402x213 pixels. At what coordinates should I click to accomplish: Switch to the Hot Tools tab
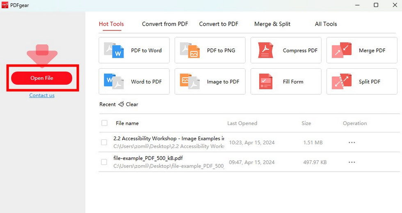pos(111,24)
